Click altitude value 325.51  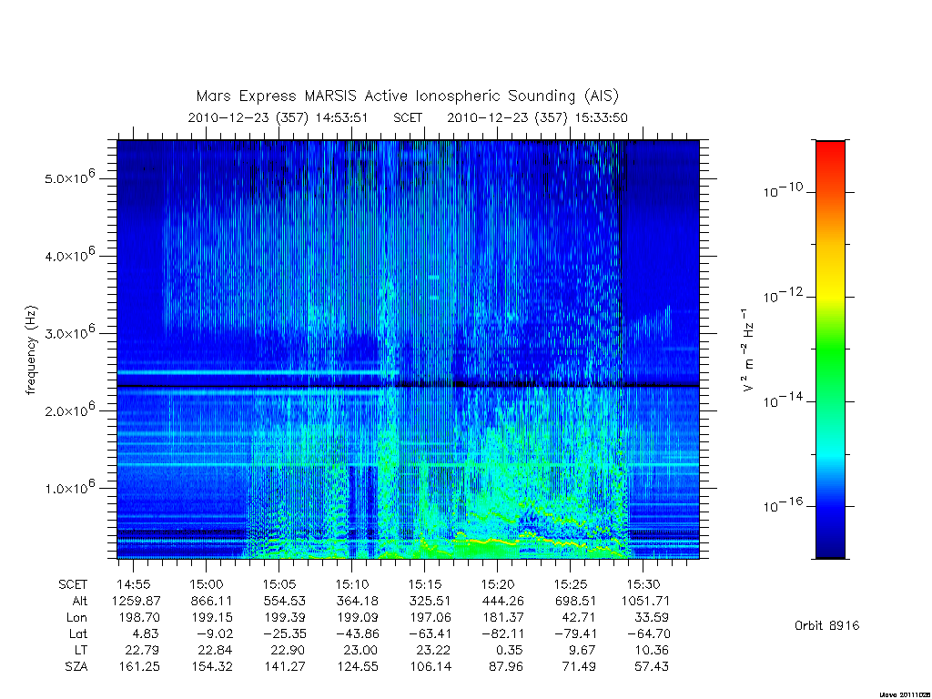pyautogui.click(x=431, y=601)
